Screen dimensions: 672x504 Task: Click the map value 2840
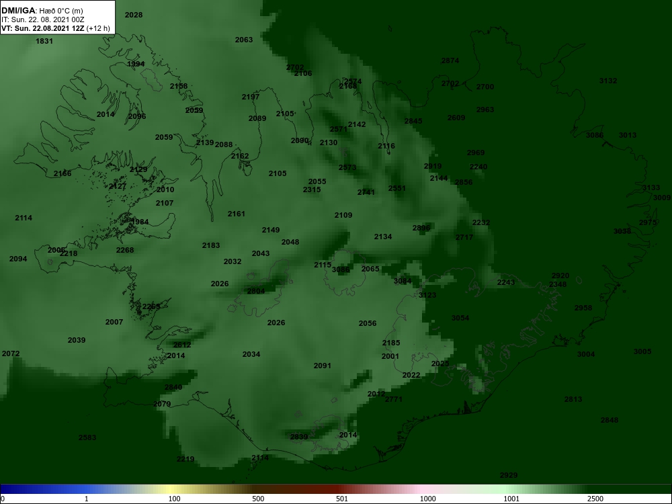[173, 388]
